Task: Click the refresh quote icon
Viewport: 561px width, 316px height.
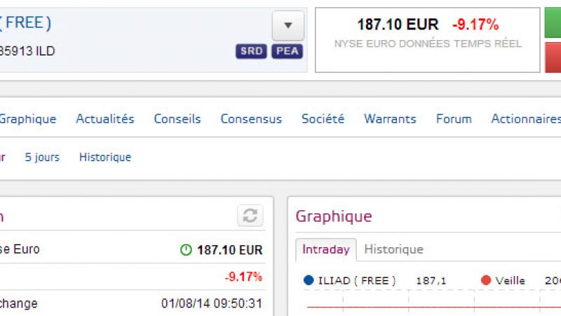Action: tap(250, 216)
